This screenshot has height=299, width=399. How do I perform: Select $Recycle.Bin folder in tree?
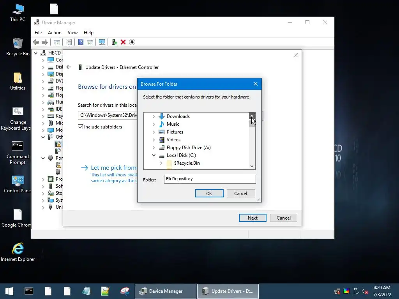coord(187,163)
